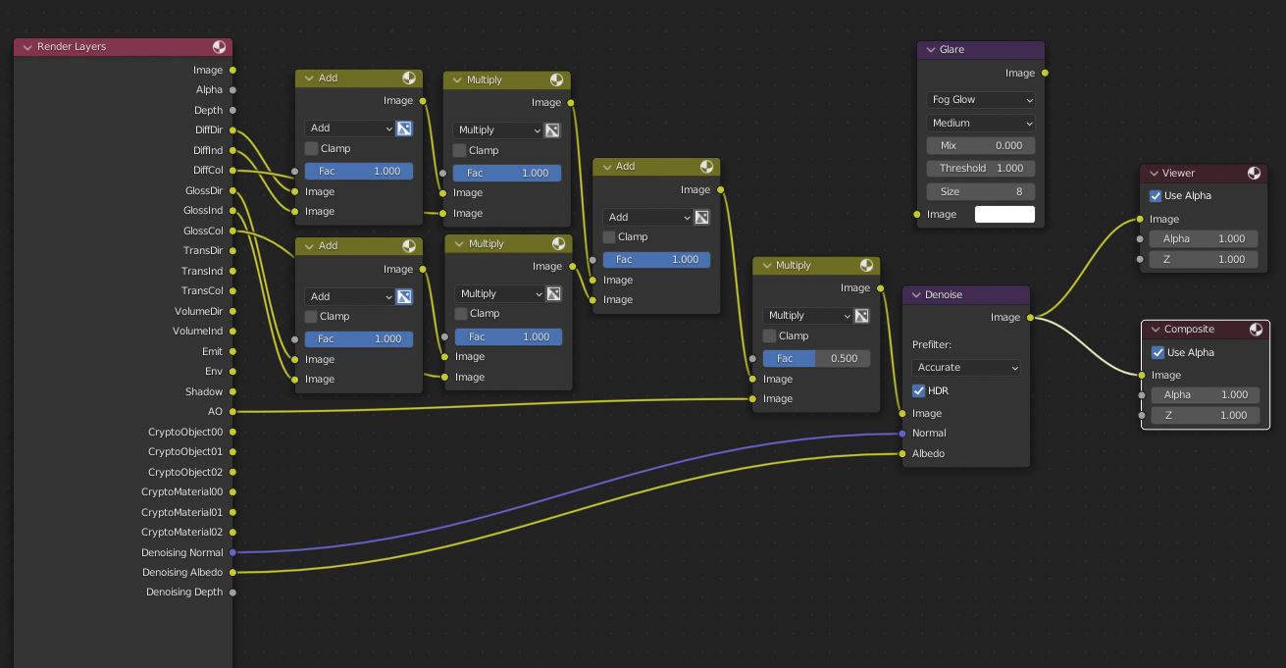Open the Accurate prefilter dropdown on Denoise
The image size is (1286, 668).
[966, 368]
